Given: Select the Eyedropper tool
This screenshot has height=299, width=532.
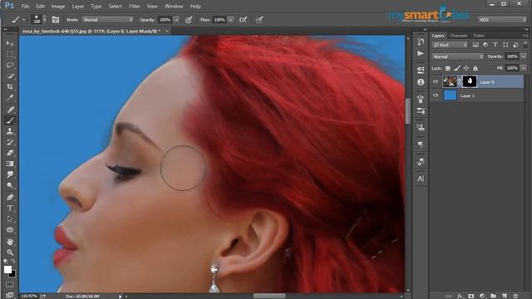Looking at the screenshot, I should [10, 98].
